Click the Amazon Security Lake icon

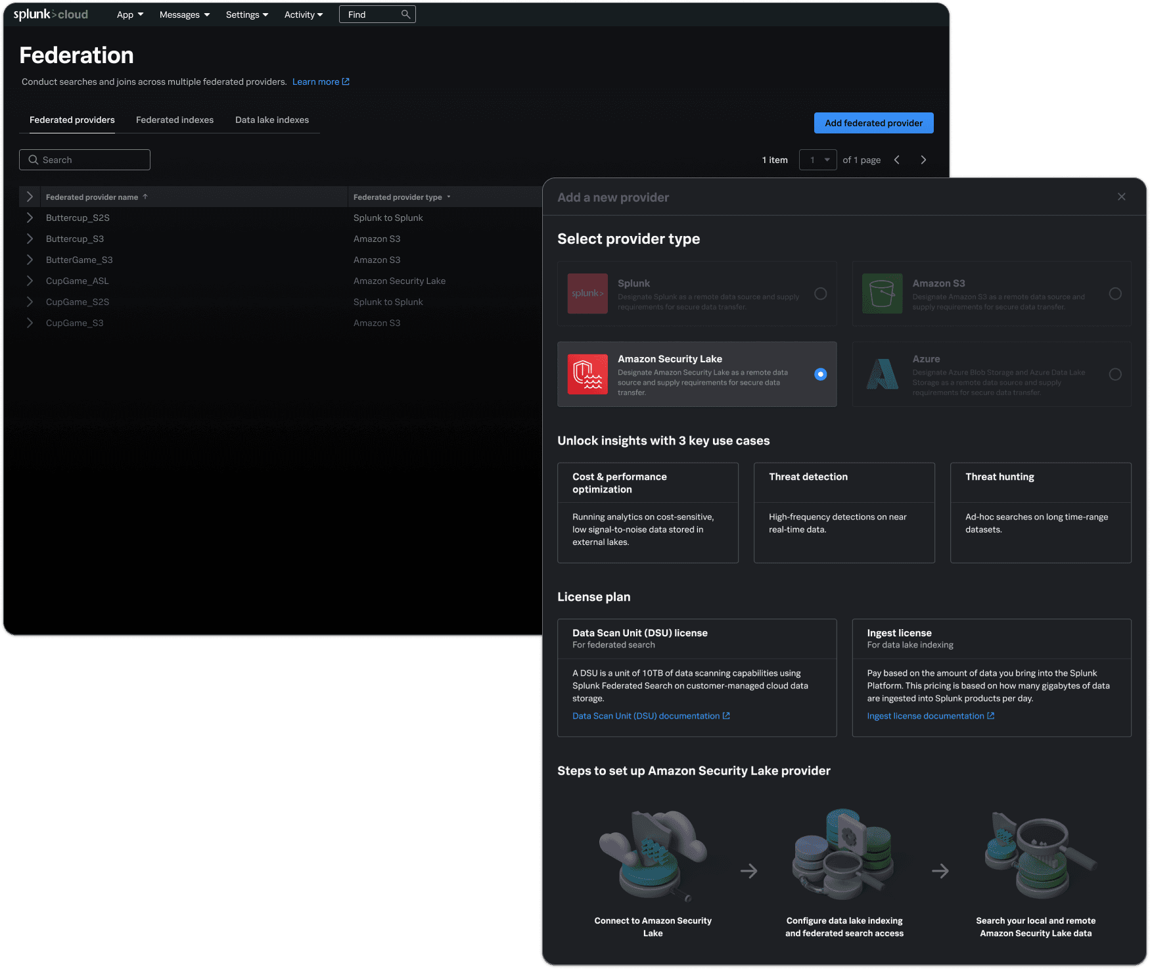[x=587, y=374]
